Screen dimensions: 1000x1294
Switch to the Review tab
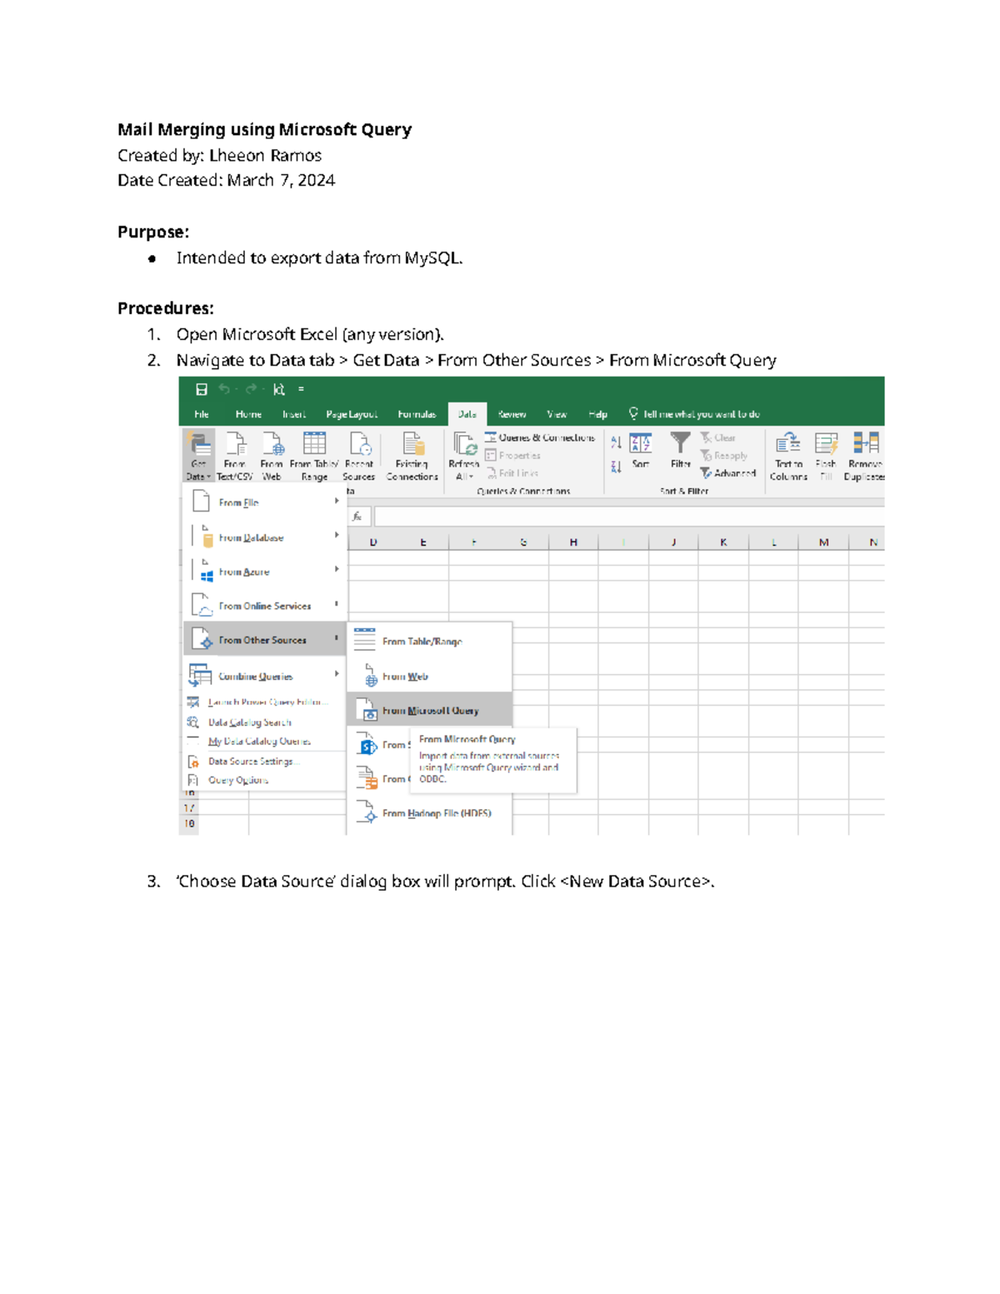click(x=512, y=414)
